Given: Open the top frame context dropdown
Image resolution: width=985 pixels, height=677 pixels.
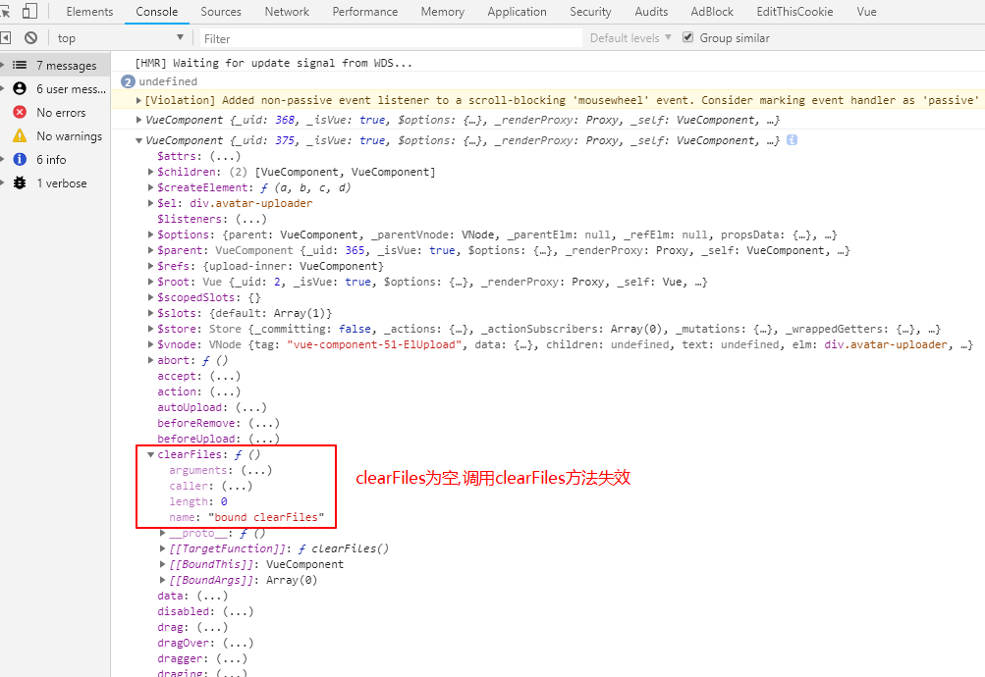Looking at the screenshot, I should pos(118,37).
